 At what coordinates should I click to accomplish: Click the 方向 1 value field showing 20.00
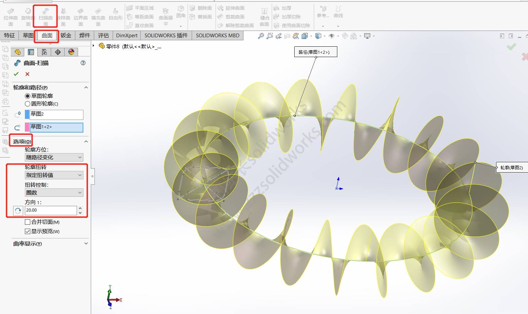coord(50,210)
